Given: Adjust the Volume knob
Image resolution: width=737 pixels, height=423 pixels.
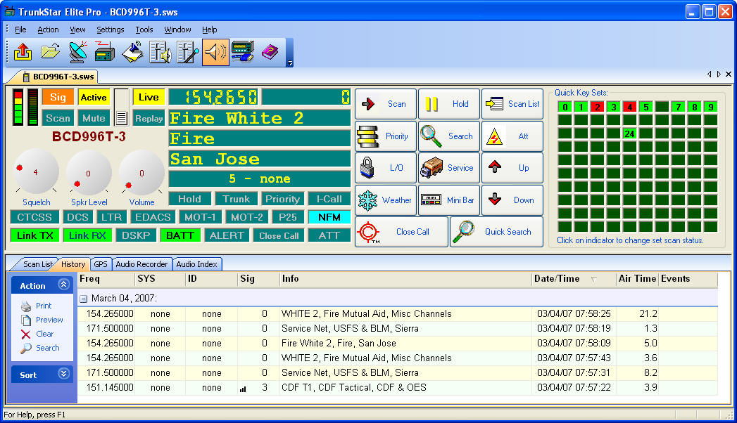Looking at the screenshot, I should click(141, 173).
